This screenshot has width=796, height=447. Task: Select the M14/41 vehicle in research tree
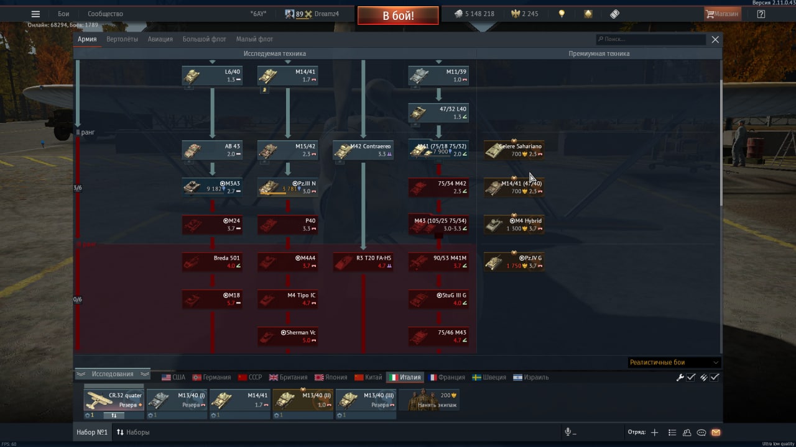coord(288,76)
